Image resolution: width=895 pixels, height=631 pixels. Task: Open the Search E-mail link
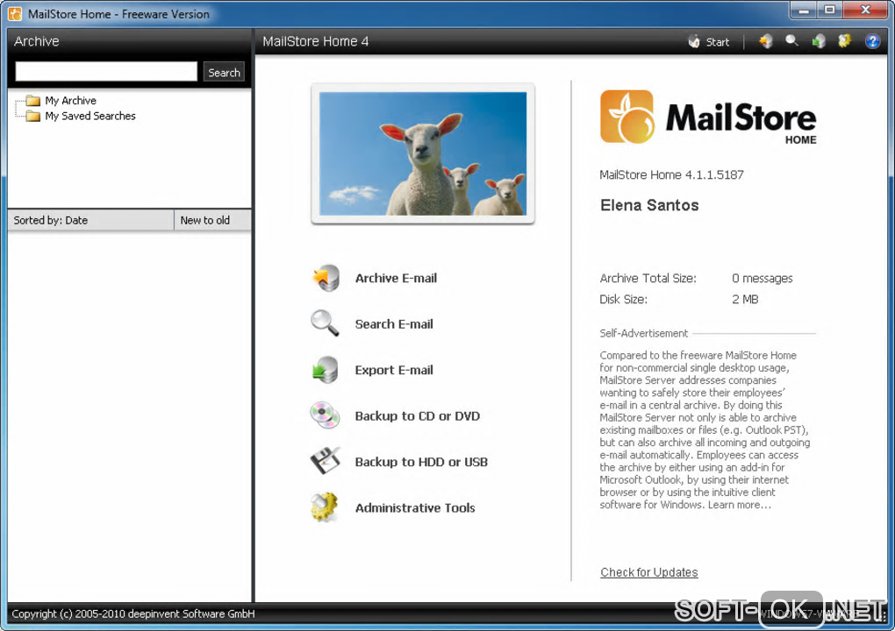point(394,323)
